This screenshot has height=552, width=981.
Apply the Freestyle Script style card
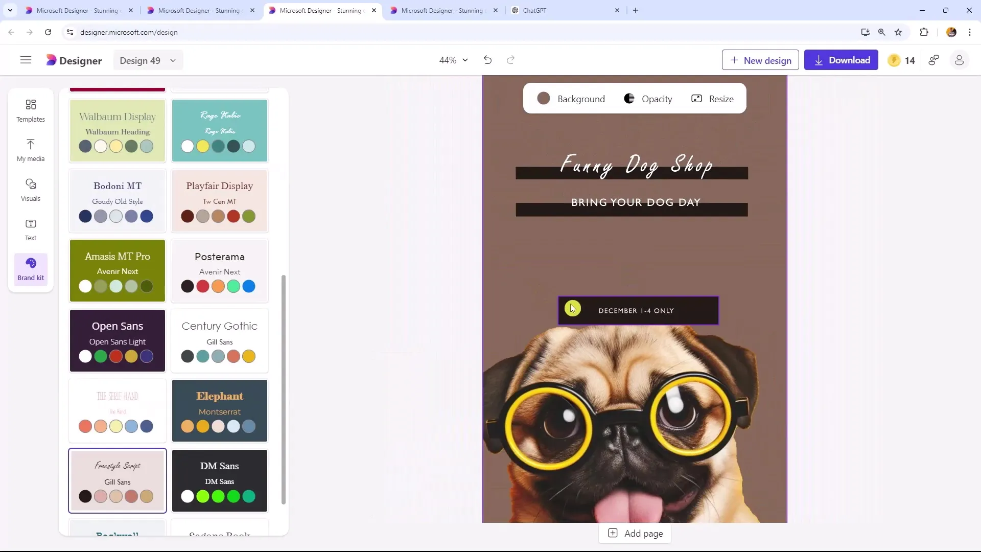coord(118,481)
